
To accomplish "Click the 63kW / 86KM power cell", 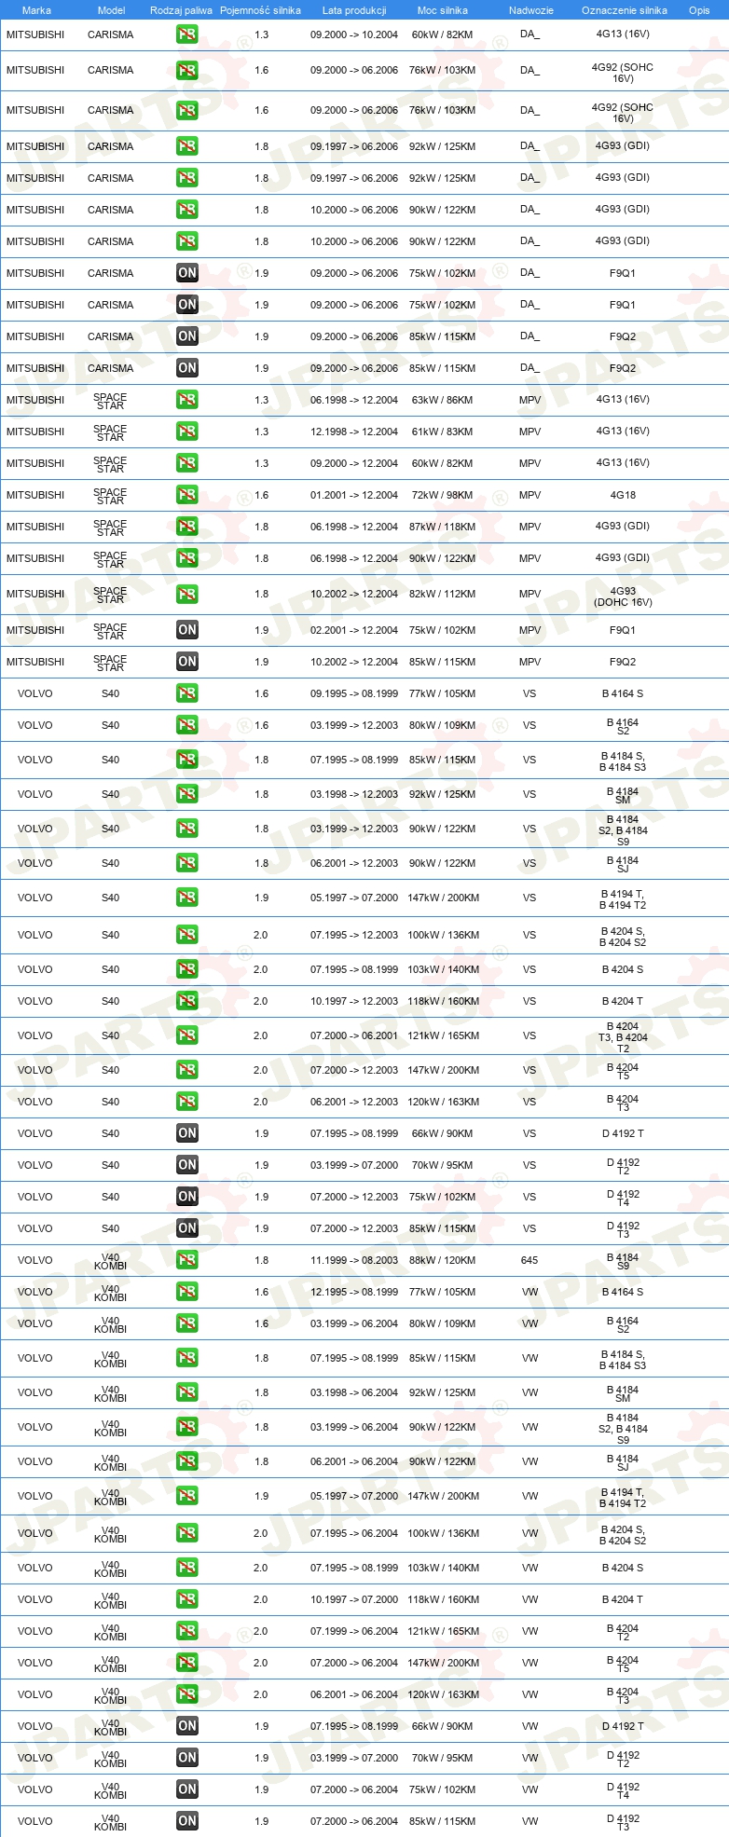I will click(443, 400).
